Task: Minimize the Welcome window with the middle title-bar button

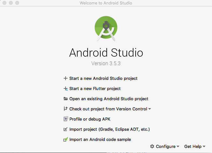Action: [11, 3]
